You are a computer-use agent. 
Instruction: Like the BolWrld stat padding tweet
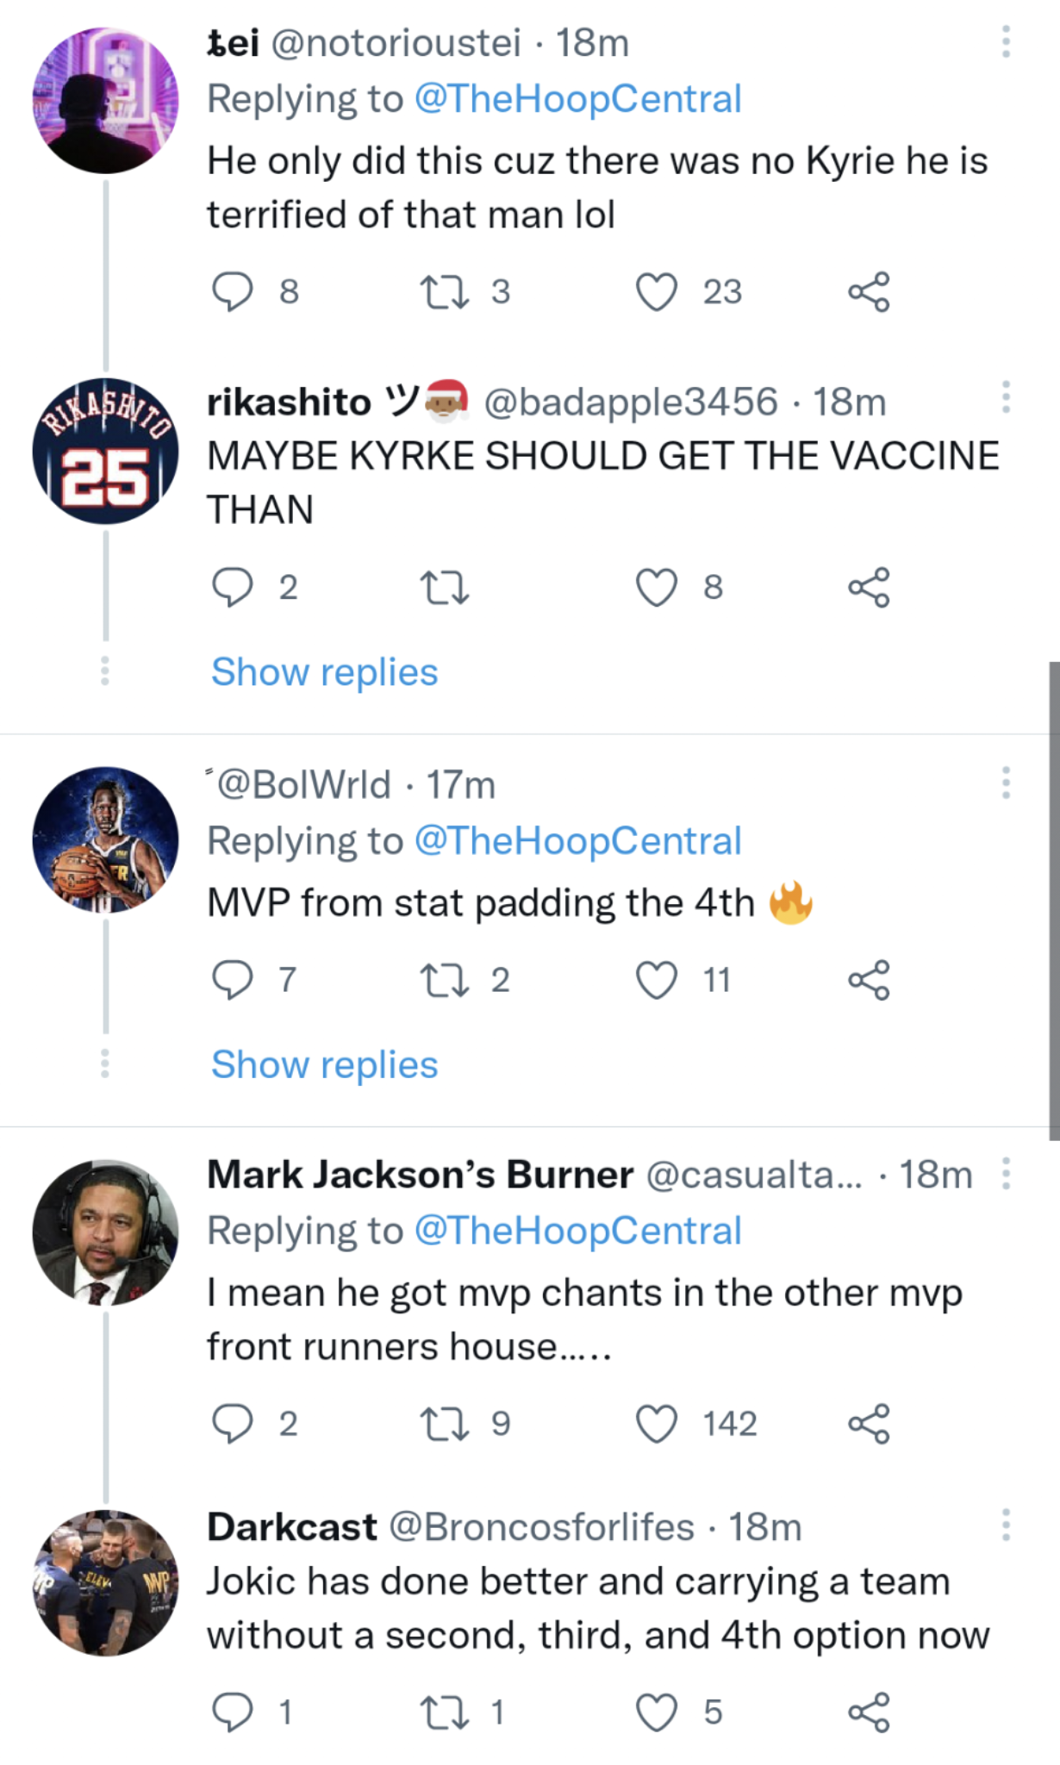point(657,981)
